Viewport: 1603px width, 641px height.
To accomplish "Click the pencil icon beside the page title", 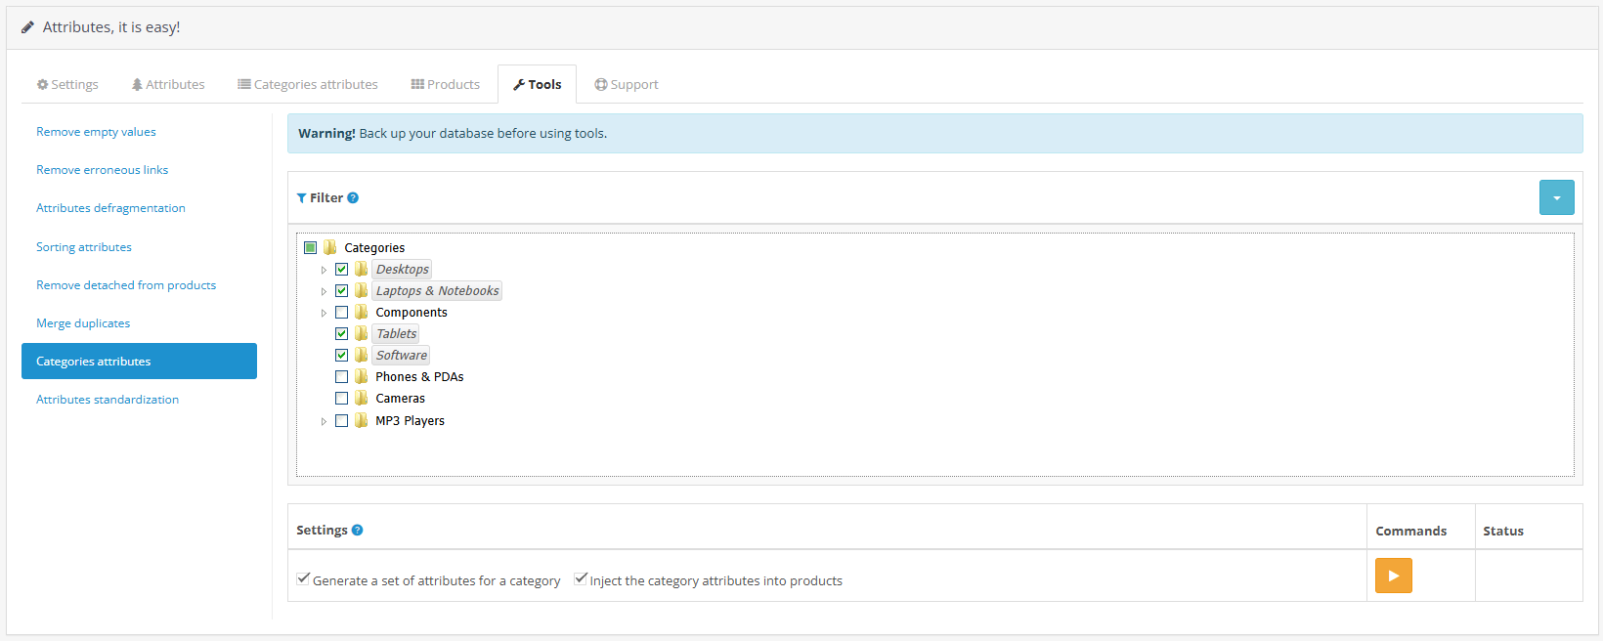I will [x=27, y=27].
